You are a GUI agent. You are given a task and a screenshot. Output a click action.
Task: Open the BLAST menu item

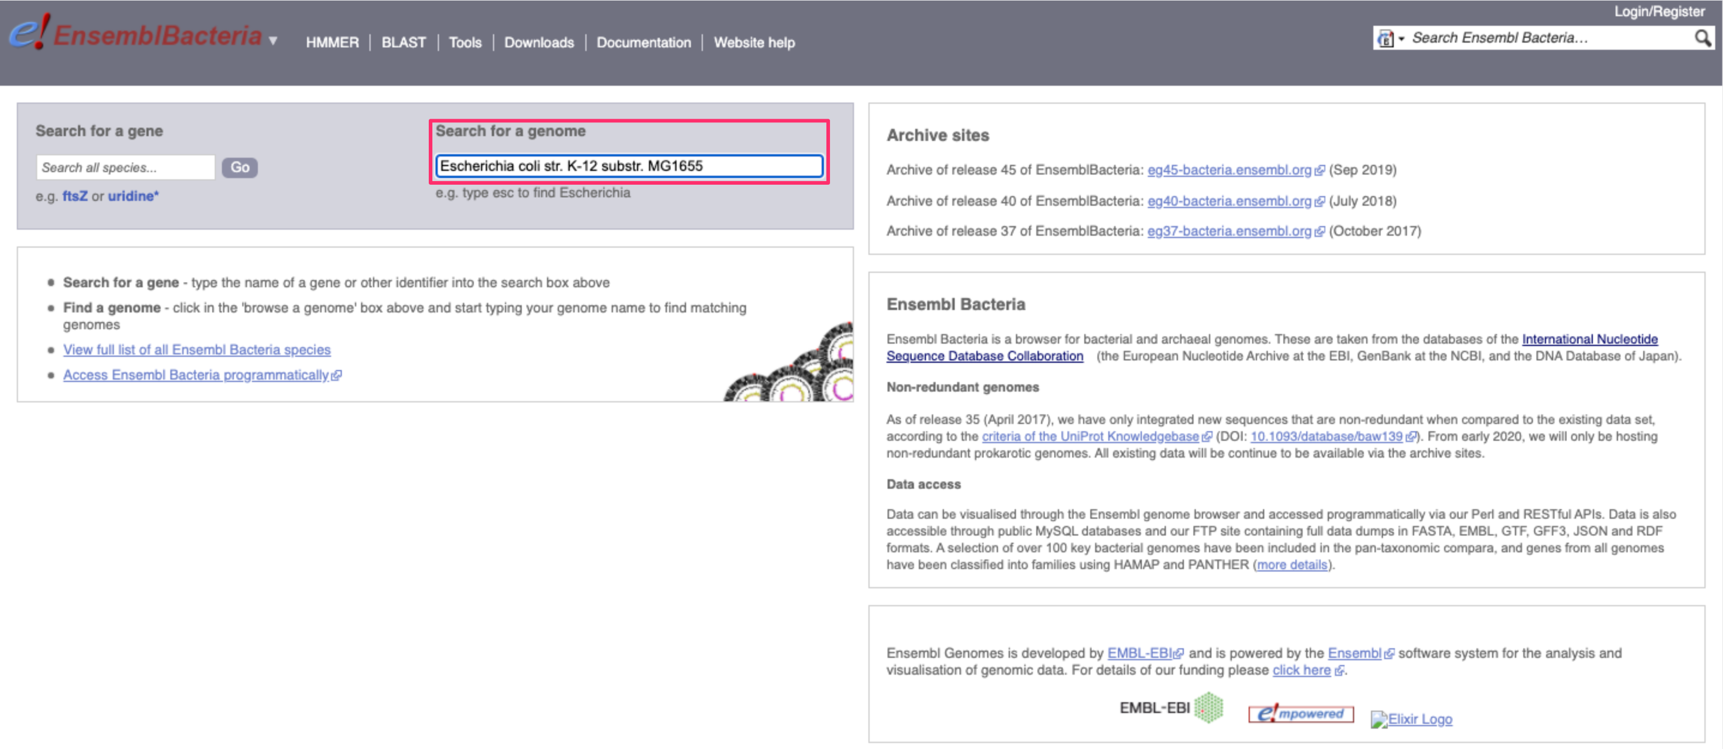tap(404, 42)
